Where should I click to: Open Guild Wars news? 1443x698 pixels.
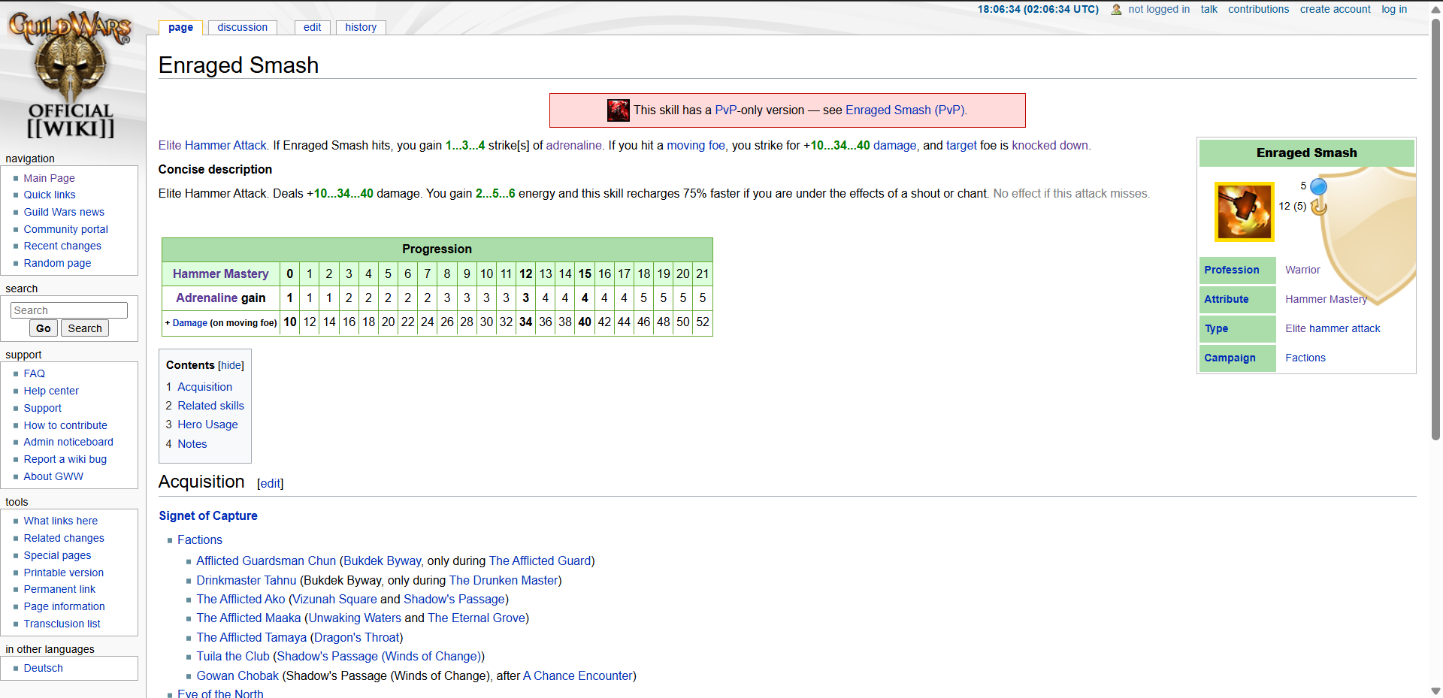tap(64, 212)
